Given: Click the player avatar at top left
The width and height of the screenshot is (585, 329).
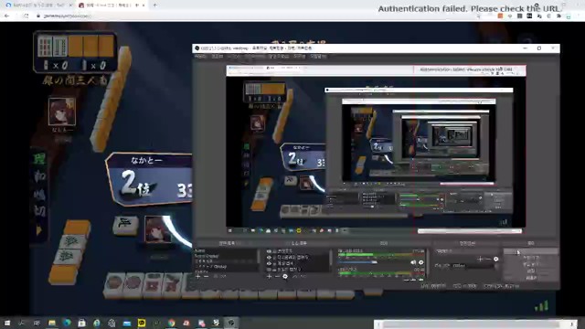Looking at the screenshot, I should [62, 111].
